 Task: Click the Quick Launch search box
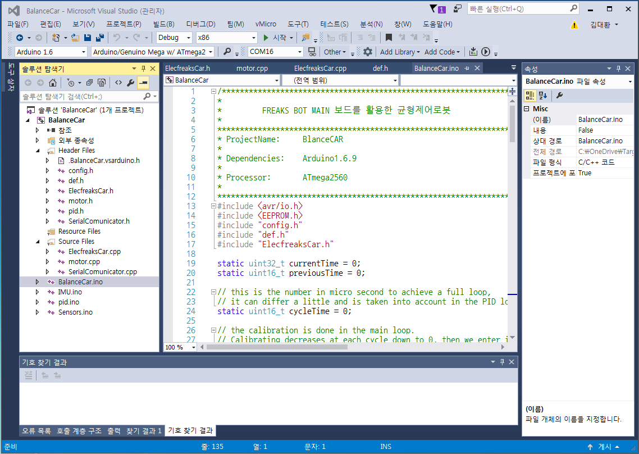523,8
